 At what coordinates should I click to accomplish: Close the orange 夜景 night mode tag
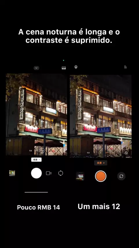[x=104, y=163]
